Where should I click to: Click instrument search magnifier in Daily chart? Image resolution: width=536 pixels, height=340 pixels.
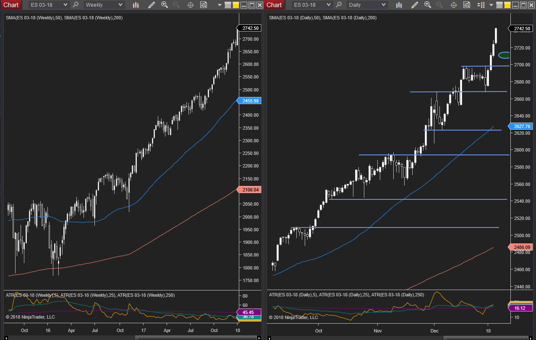[339, 5]
